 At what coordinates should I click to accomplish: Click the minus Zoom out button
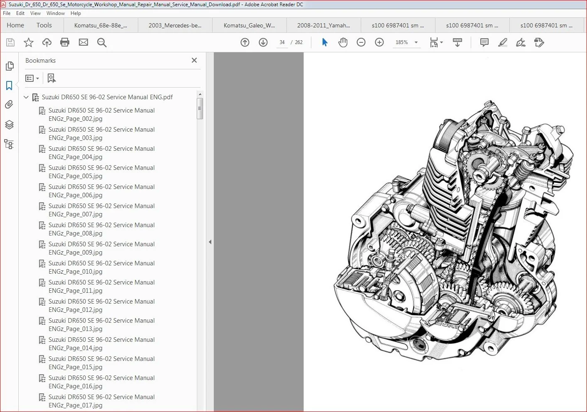(361, 42)
